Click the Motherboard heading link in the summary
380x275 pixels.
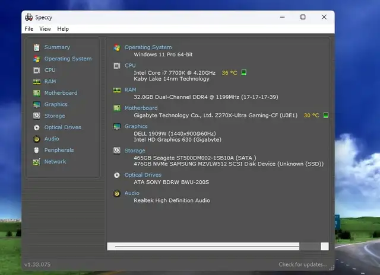[141, 108]
